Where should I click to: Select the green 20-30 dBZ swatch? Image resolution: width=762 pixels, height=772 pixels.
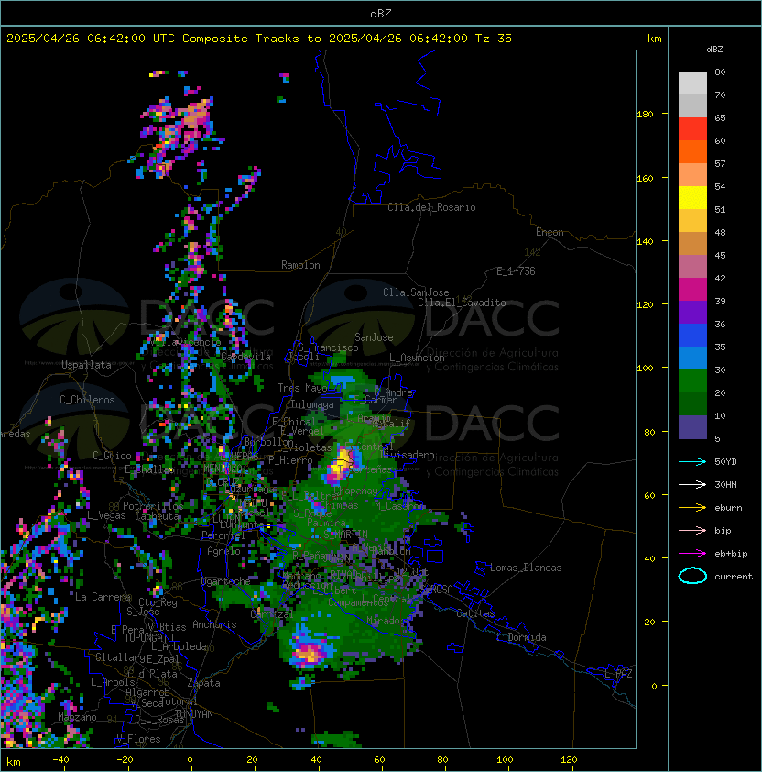(x=692, y=381)
